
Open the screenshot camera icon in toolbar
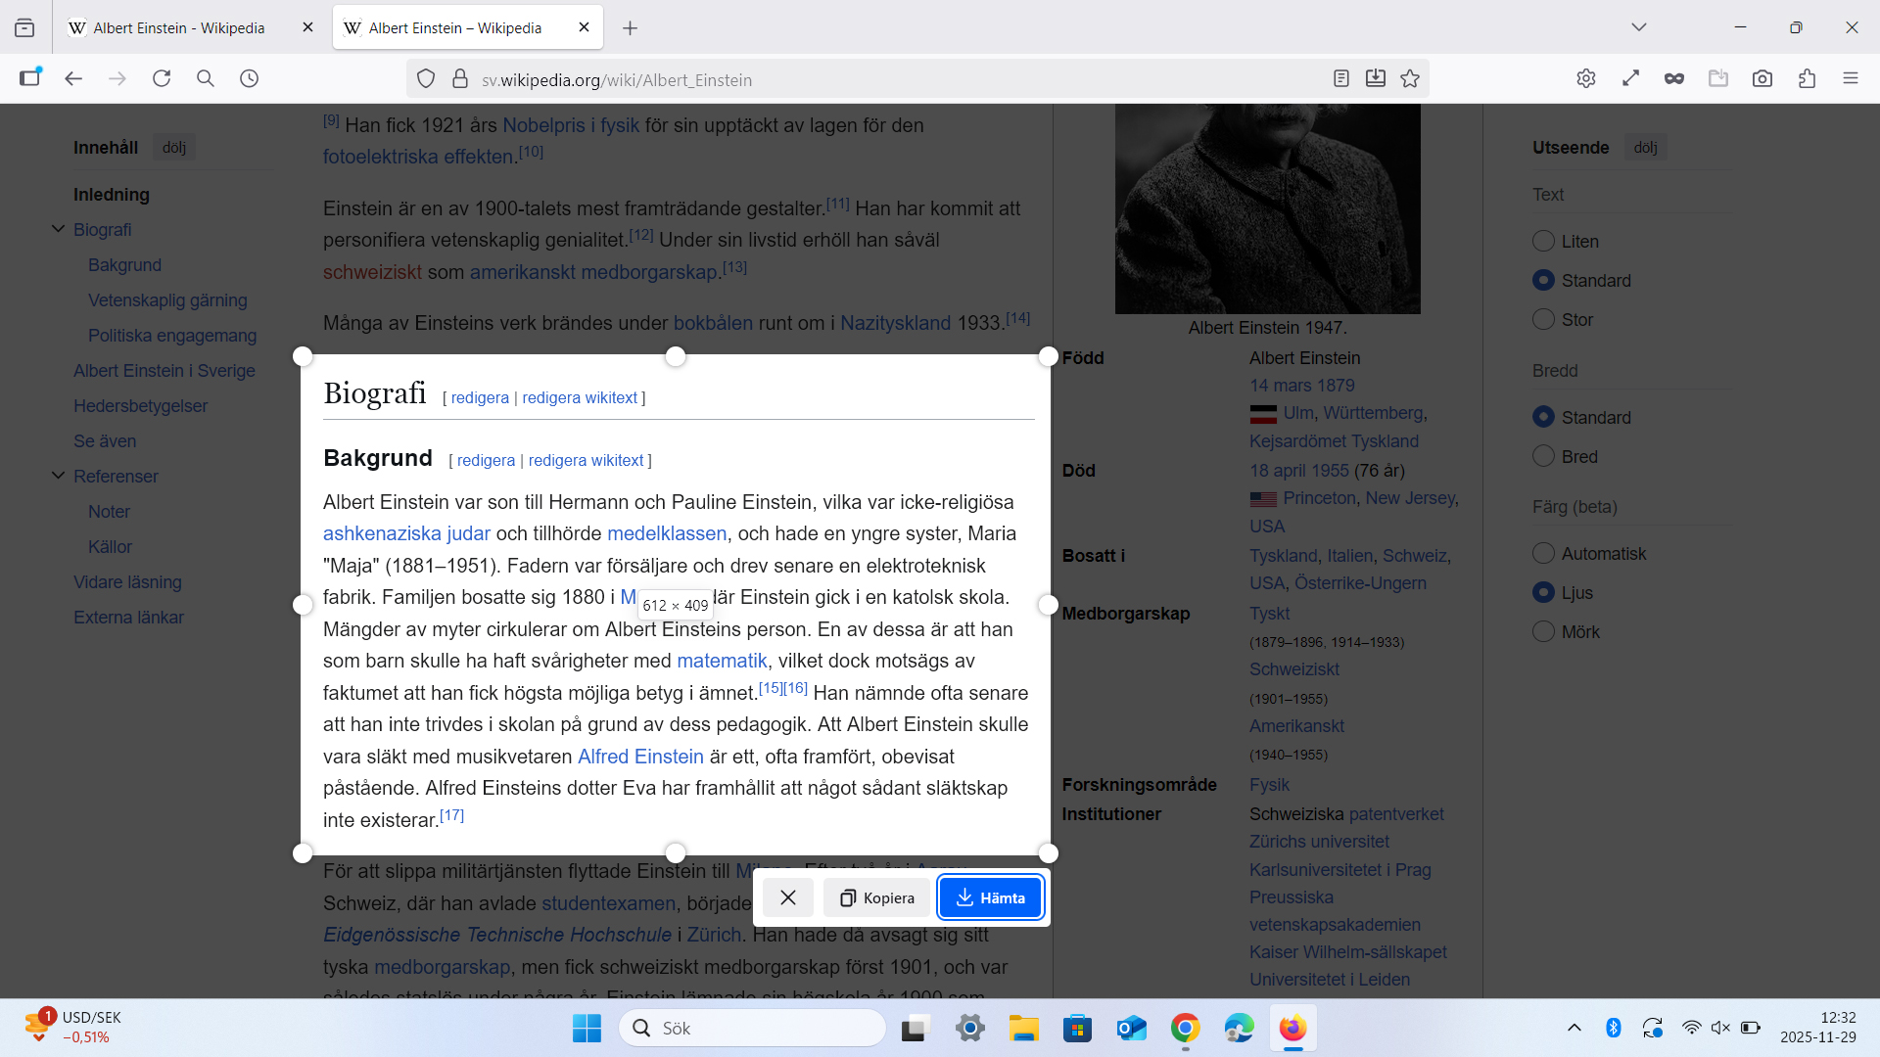(1762, 79)
